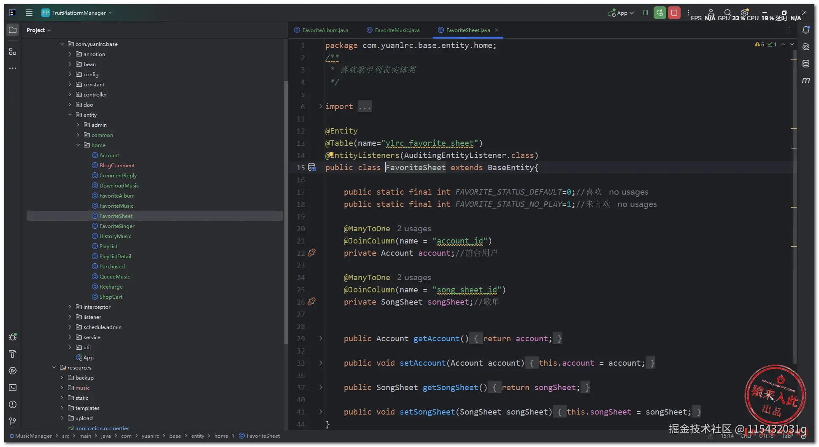Click the entity breadcrumb segment

point(197,436)
